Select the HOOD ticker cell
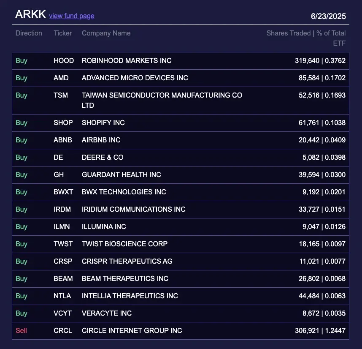Screen dimensions: 362x349 (64, 60)
